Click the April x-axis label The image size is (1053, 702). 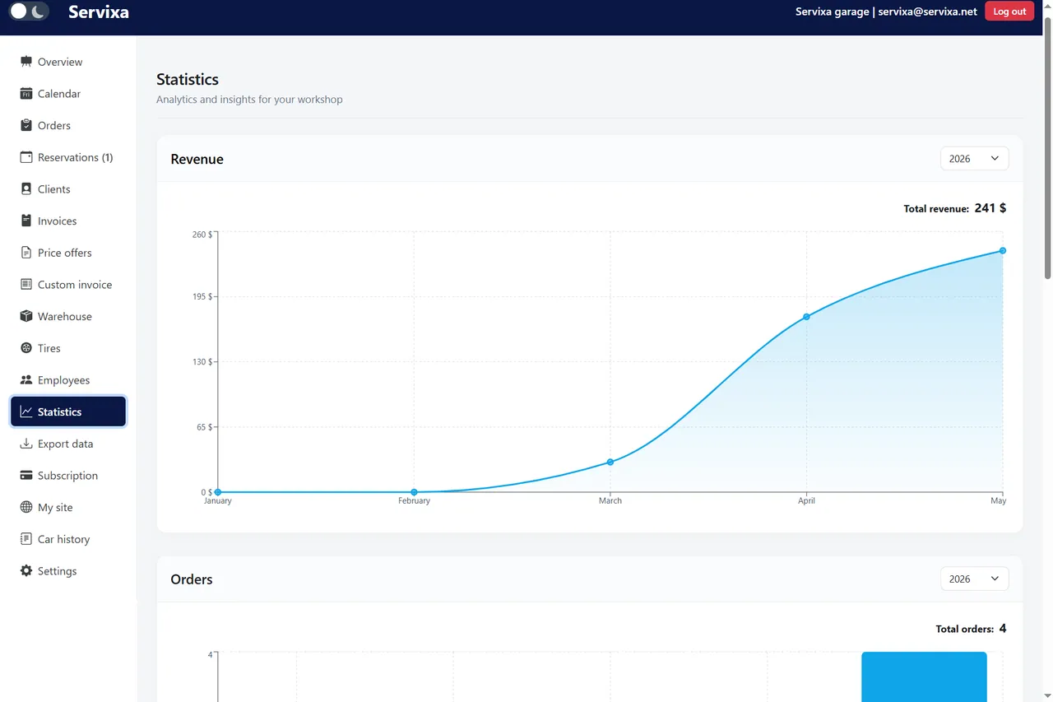806,500
